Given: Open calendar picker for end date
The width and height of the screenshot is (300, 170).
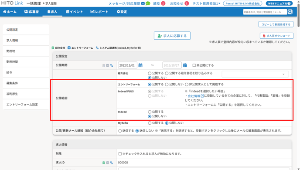Looking at the screenshot, I should [185, 65].
